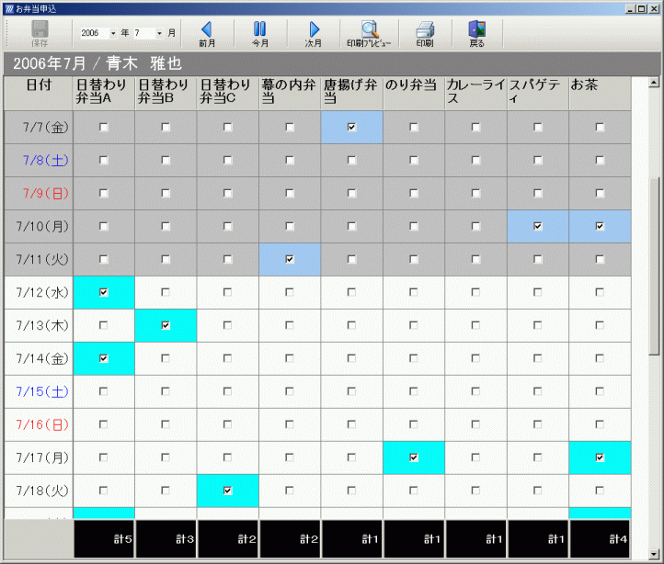Check 唐揚げ弁当 on 7/13(木)
The width and height of the screenshot is (664, 564).
click(x=351, y=325)
